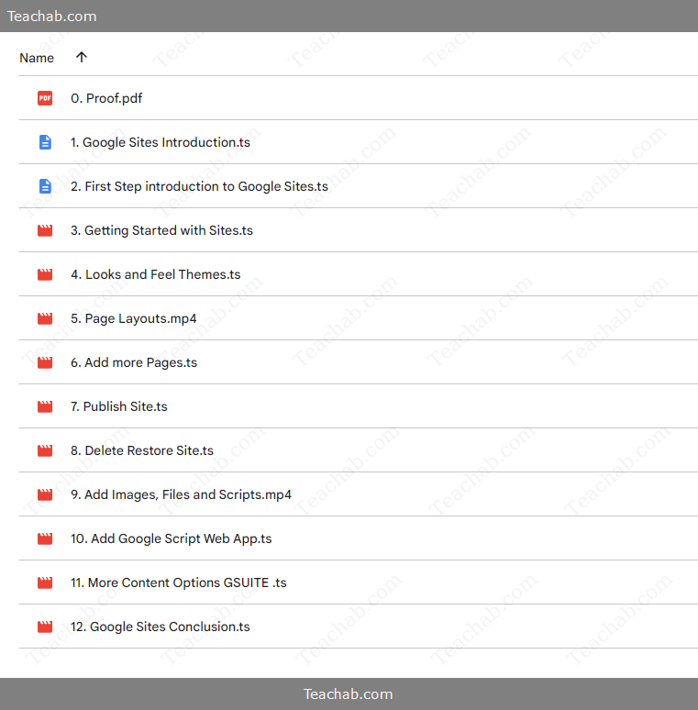Click Teachab.com in the top header
The height and width of the screenshot is (710, 698).
[52, 17]
